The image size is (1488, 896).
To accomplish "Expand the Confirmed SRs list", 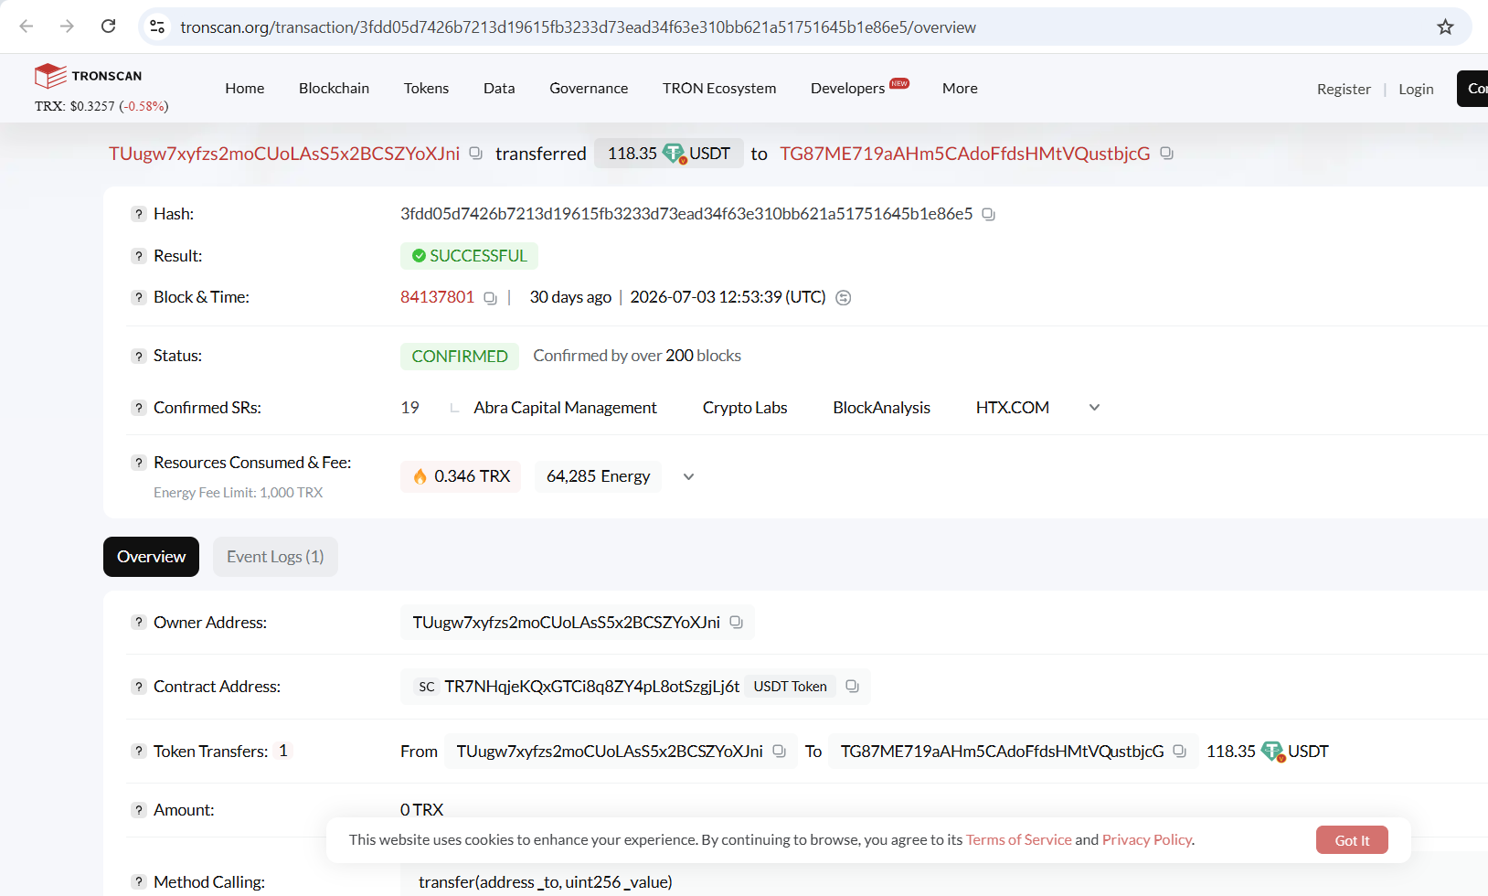I will 1094,408.
